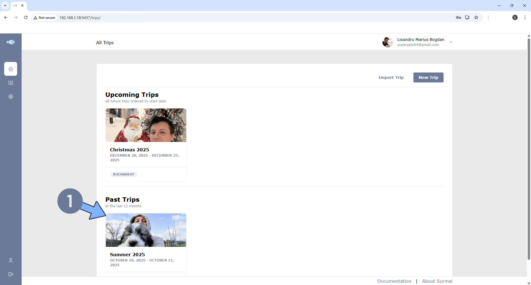Open the user profile icon in sidebar
This screenshot has width=531, height=285.
(x=11, y=260)
